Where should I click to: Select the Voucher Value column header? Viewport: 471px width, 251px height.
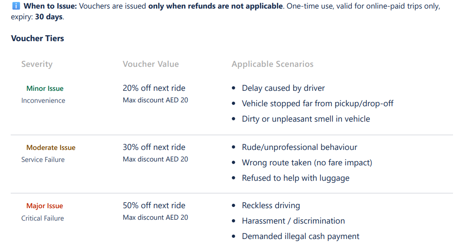click(150, 64)
